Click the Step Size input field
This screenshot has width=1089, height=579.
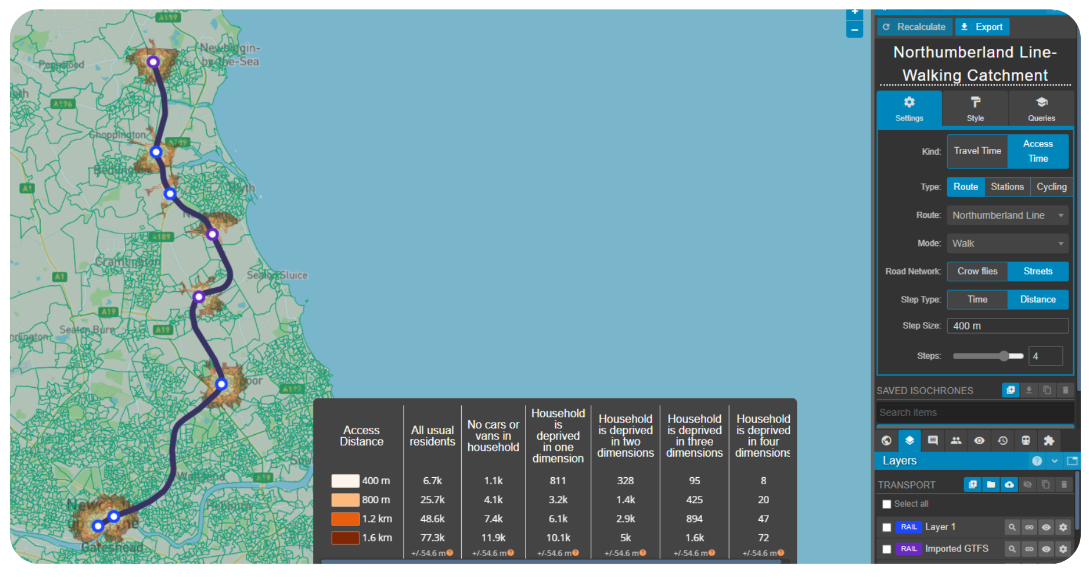click(x=1008, y=326)
